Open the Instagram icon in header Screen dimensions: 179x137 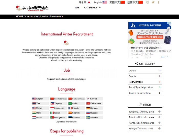(148, 2)
